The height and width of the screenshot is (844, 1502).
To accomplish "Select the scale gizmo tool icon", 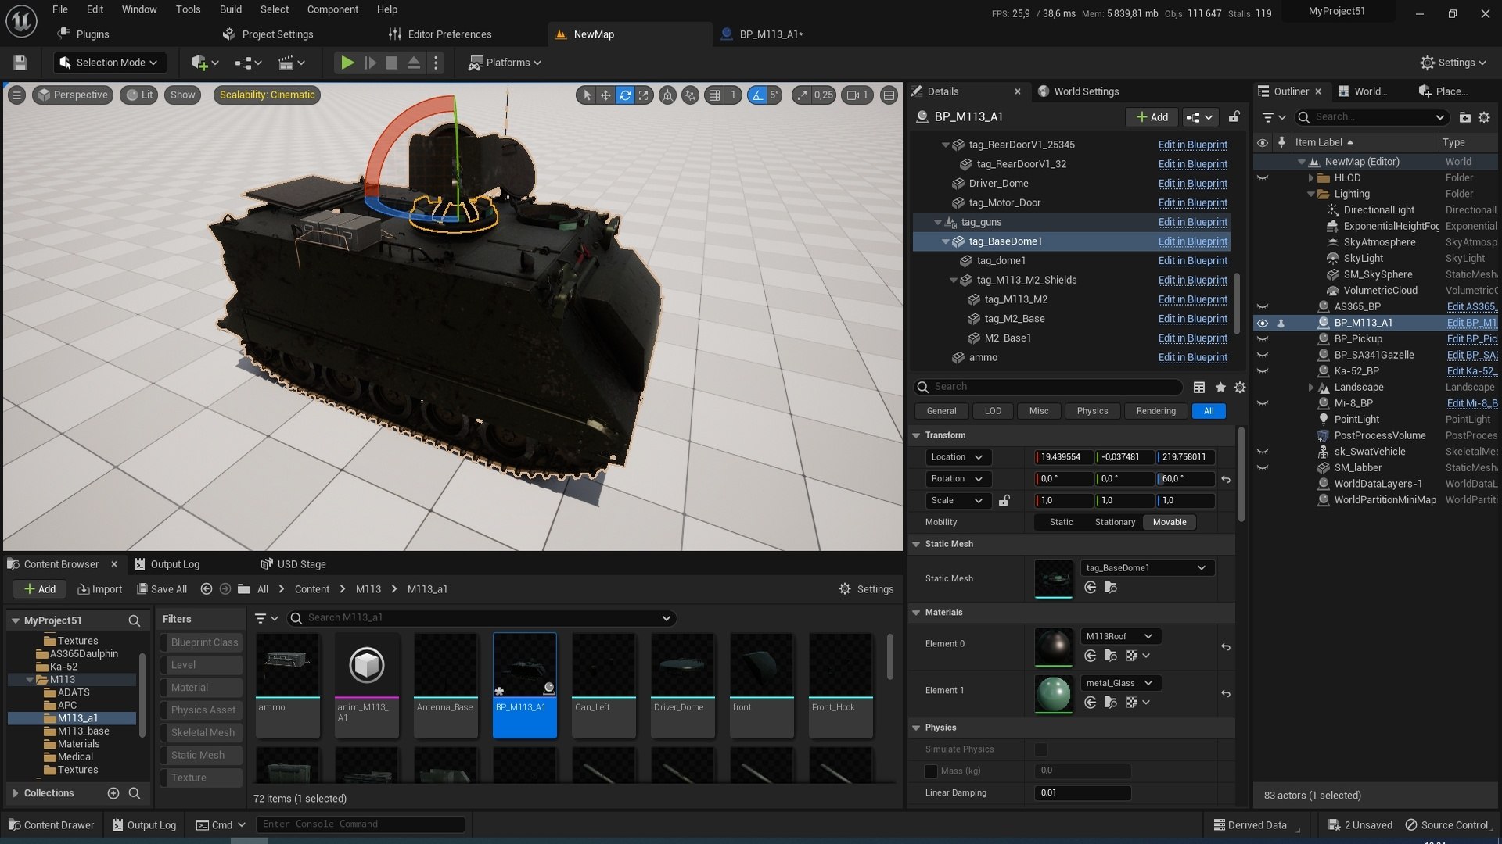I will click(644, 95).
